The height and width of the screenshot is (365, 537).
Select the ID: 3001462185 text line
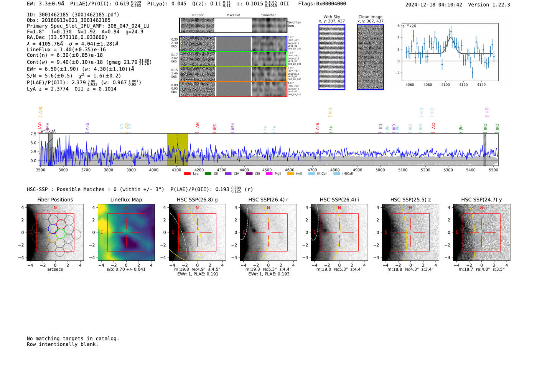tap(73, 15)
